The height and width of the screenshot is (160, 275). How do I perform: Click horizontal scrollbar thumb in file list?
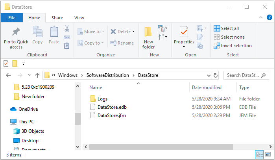[x=161, y=147]
